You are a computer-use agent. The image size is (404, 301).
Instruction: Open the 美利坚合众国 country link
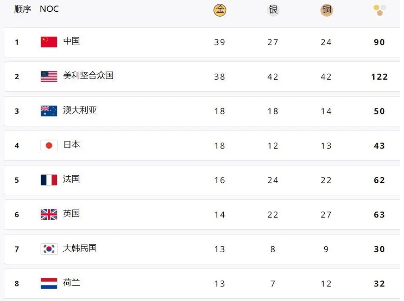pos(88,75)
